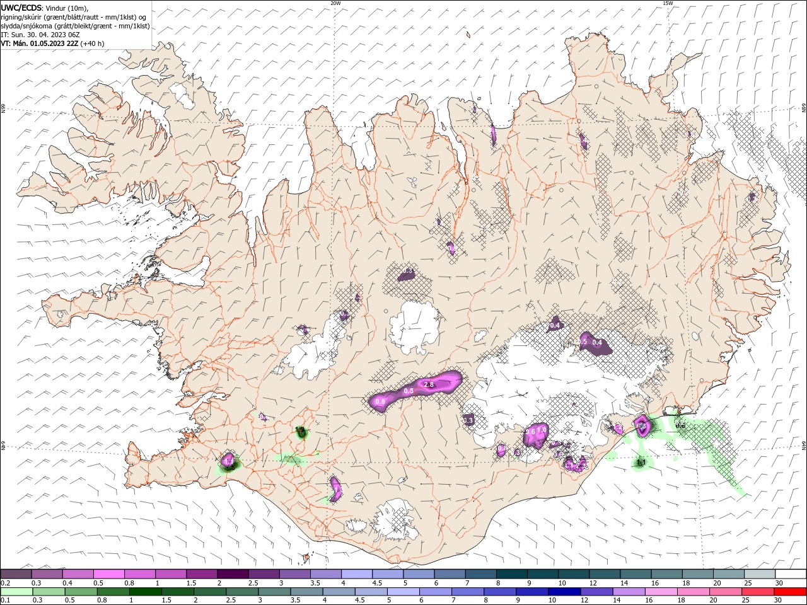Select the 'IT: Sun. 30. 04. 2023 06Z' line
Image resolution: width=807 pixels, height=605 pixels.
(40, 35)
